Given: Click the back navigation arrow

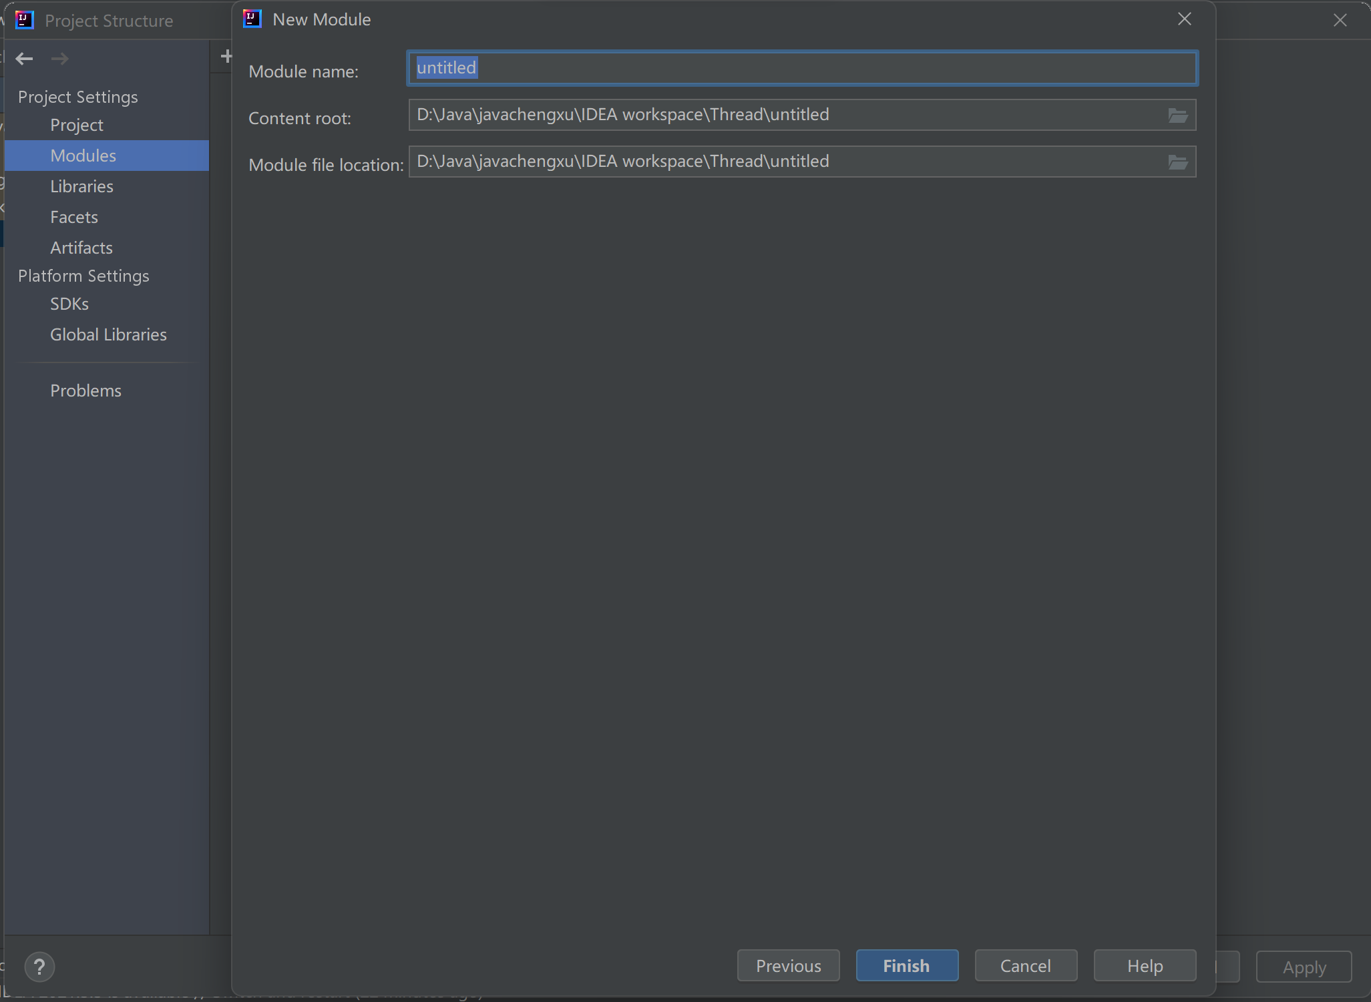Looking at the screenshot, I should point(25,59).
